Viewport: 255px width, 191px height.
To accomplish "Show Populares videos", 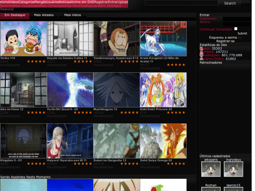I will 93,6.
